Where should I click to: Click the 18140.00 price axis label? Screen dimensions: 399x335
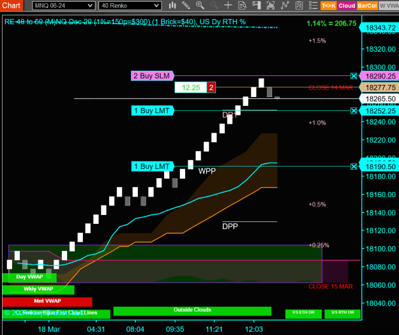[380, 212]
